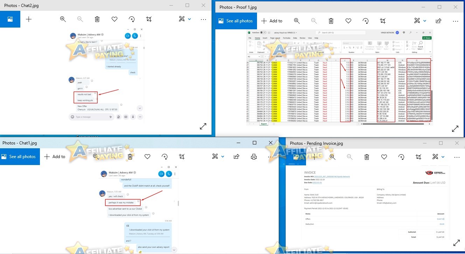This screenshot has width=465, height=254.
Task: Zoom in on the Pending Invoice.jpg photo
Action: [333, 157]
